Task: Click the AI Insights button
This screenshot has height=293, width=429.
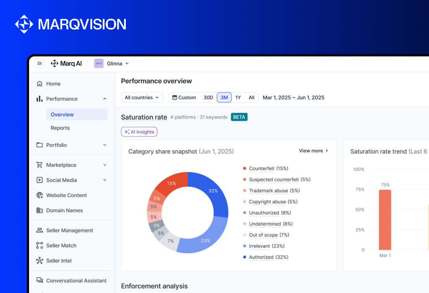Action: (x=139, y=132)
